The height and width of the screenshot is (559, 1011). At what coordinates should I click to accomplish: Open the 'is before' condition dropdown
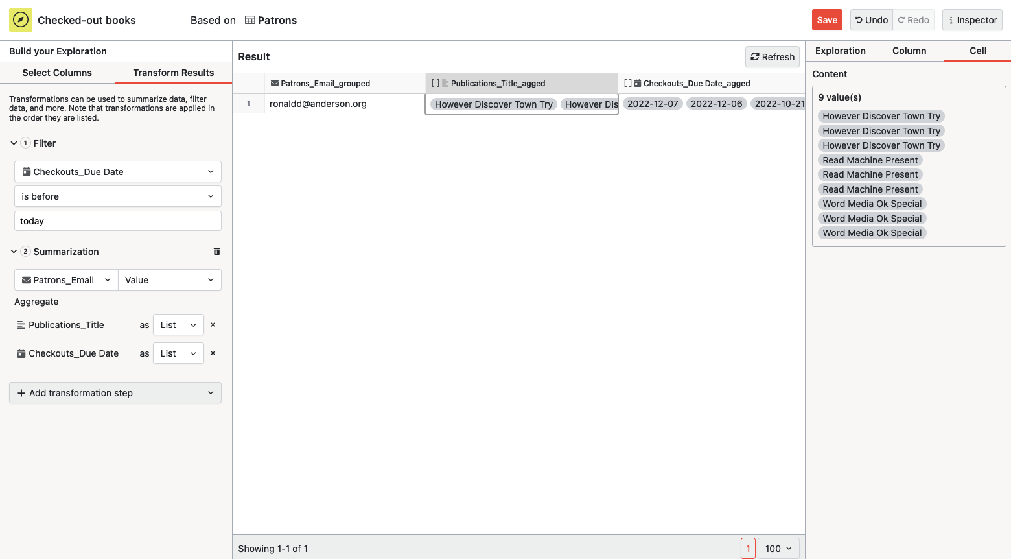[118, 196]
